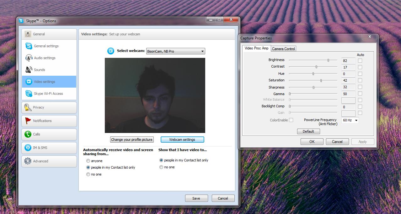Tick the Brightness Auto checkbox
401x214 pixels.
tap(360, 60)
